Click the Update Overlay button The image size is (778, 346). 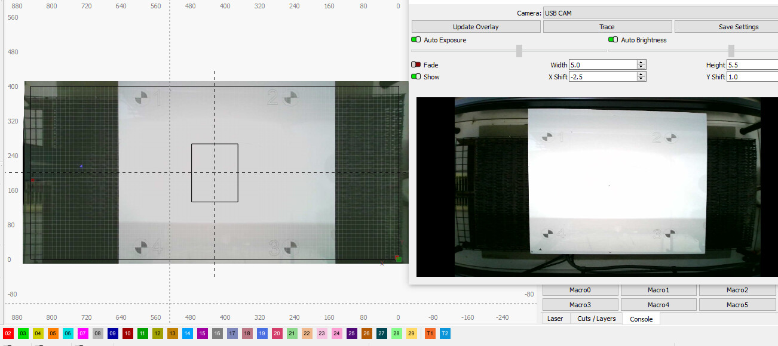(x=476, y=27)
